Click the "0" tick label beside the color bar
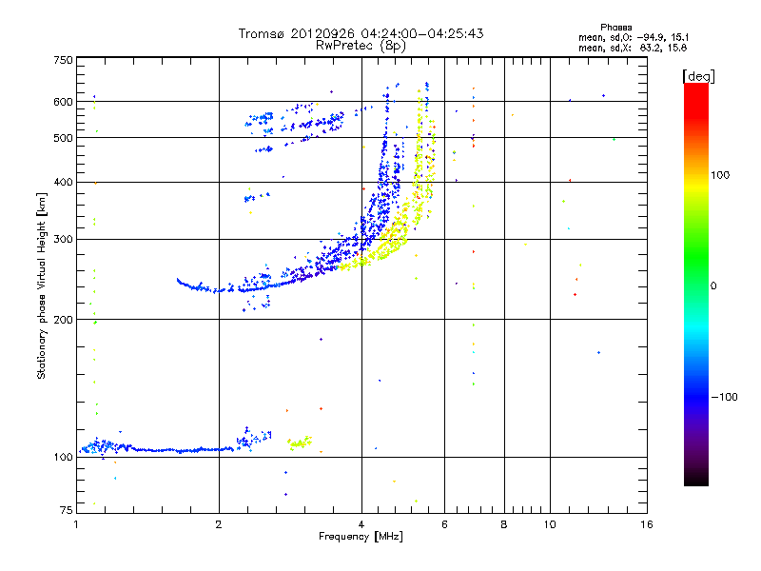 (713, 286)
